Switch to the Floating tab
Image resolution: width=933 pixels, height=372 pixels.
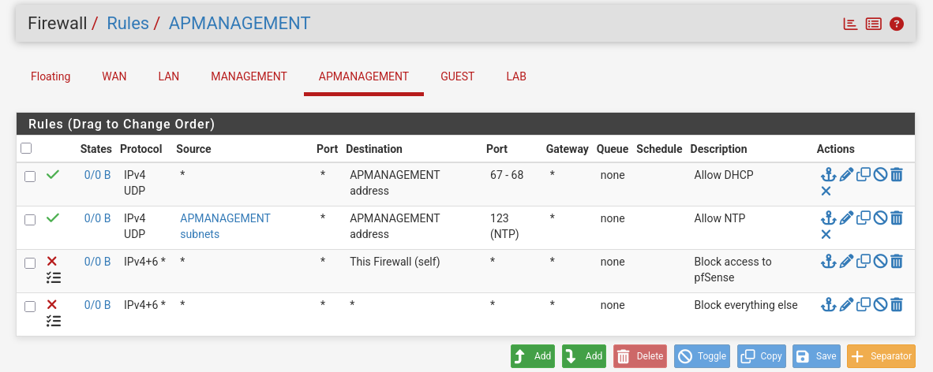point(51,76)
